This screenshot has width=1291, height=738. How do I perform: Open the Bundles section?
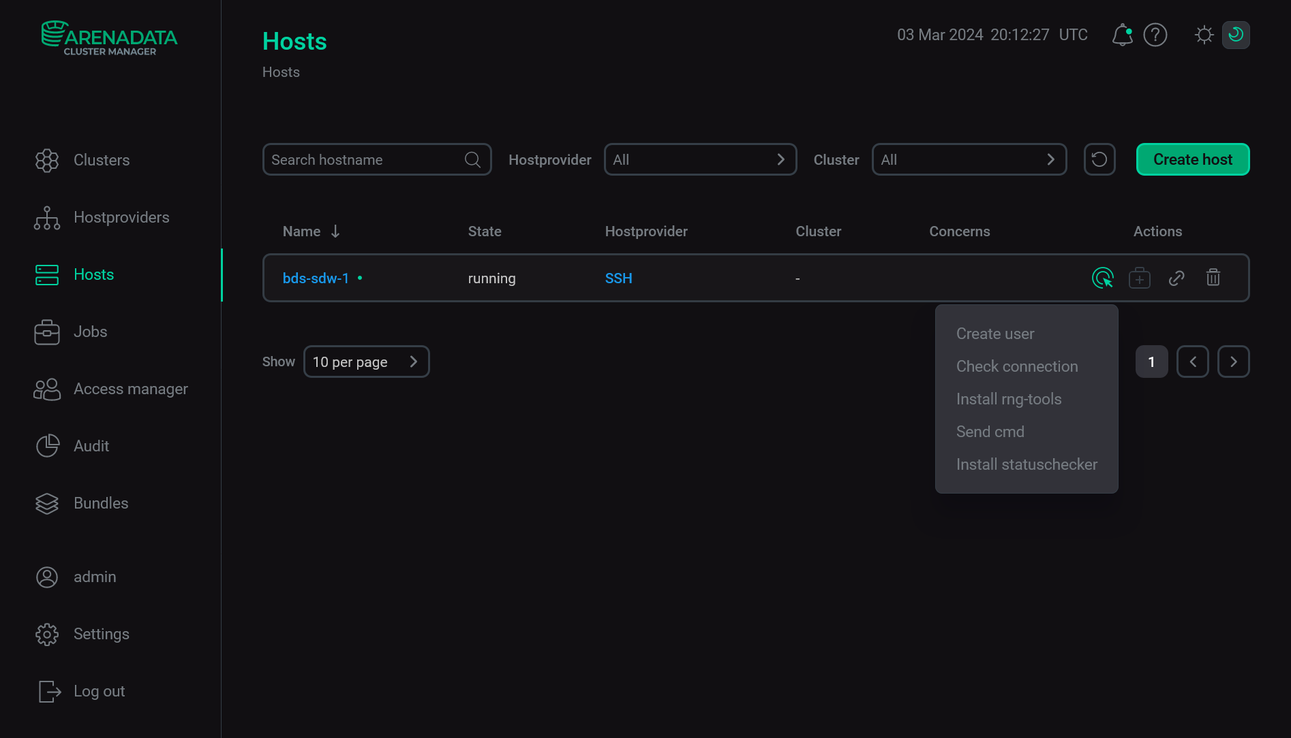pyautogui.click(x=100, y=503)
